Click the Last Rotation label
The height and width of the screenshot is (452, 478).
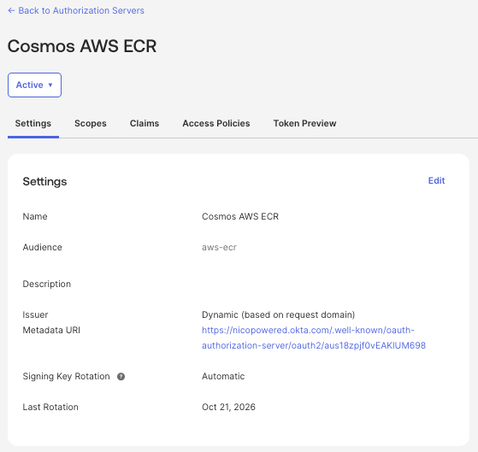(50, 408)
